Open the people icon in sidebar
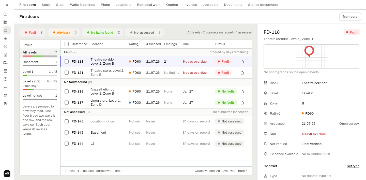 point(5,95)
